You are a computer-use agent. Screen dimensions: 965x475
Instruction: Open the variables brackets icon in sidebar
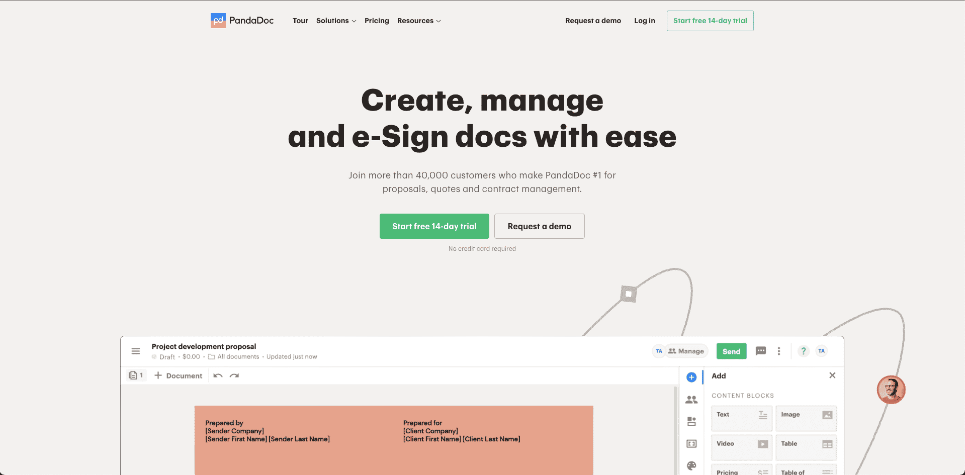[691, 443]
